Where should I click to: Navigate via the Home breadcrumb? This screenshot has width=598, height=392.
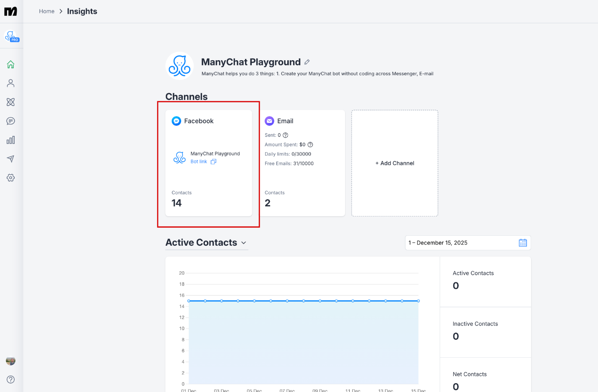[x=46, y=11]
